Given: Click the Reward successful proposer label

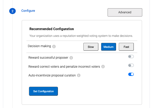Looking at the screenshot, I should point(48,58).
